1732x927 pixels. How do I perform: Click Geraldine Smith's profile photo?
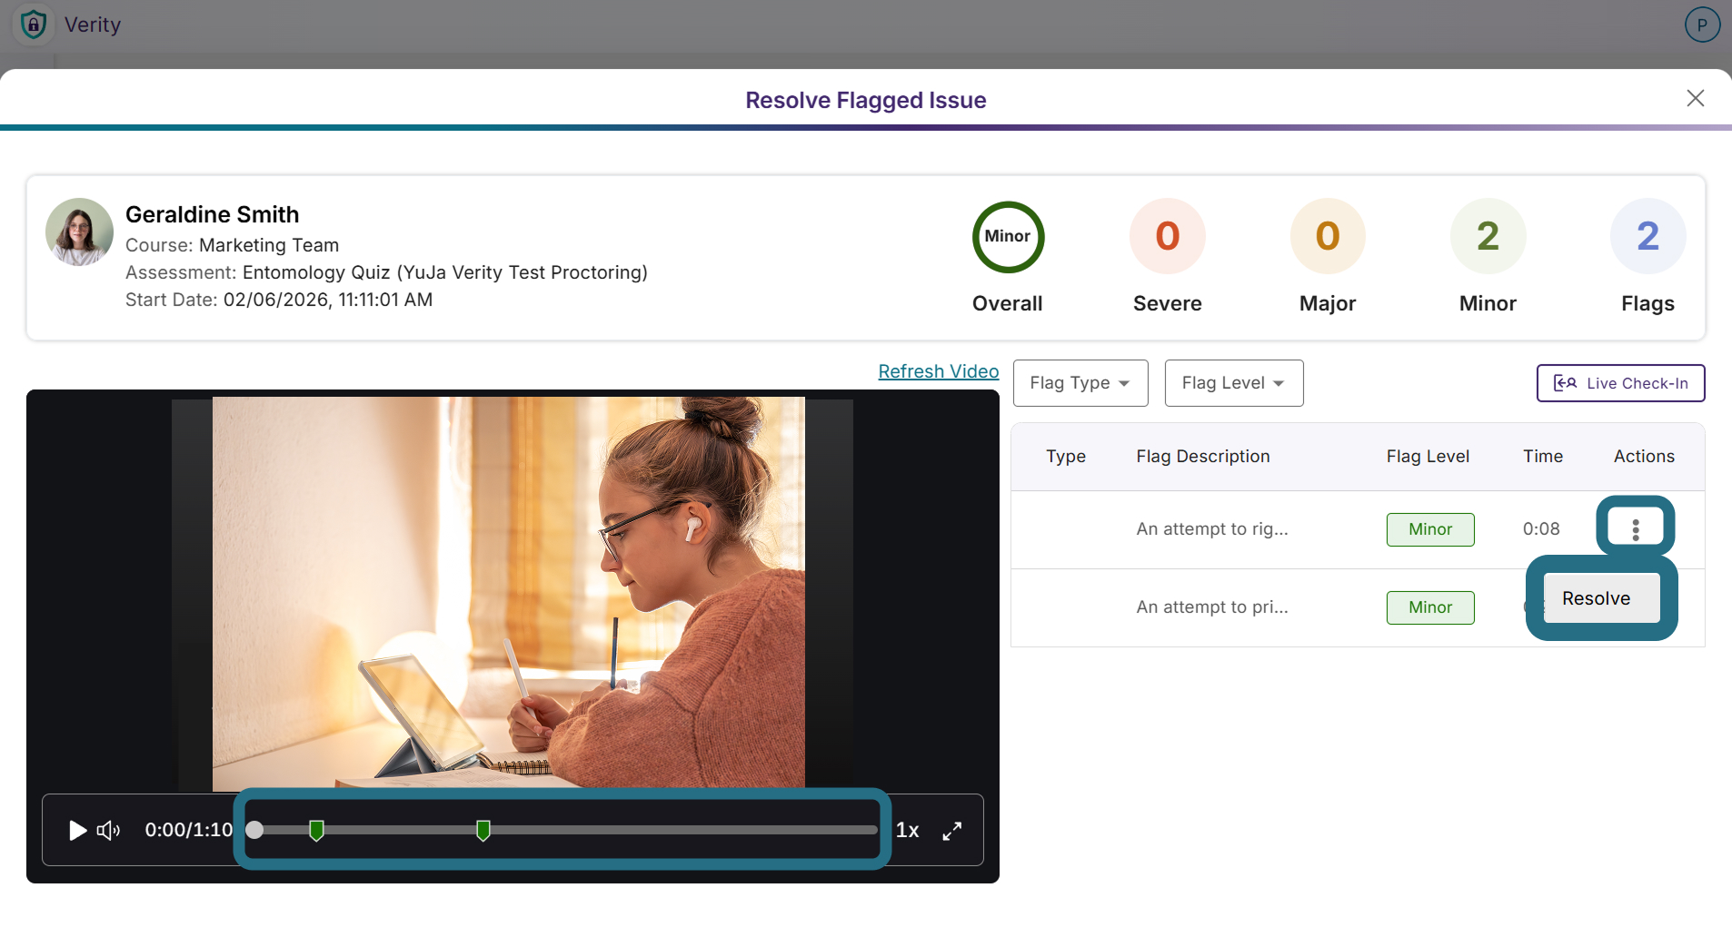pos(79,232)
